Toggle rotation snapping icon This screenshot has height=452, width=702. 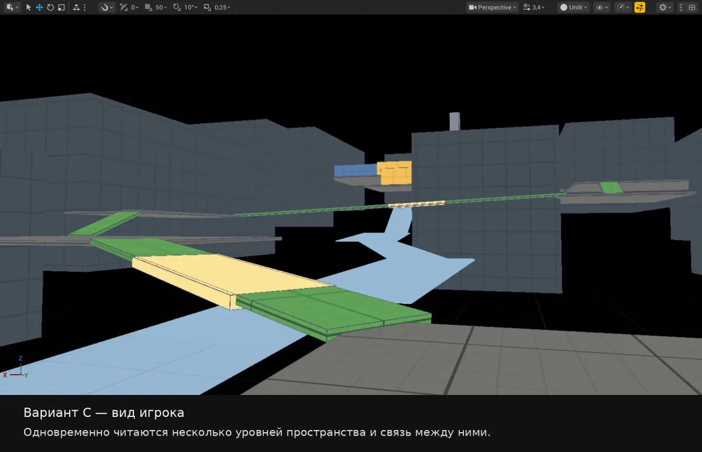[x=176, y=8]
